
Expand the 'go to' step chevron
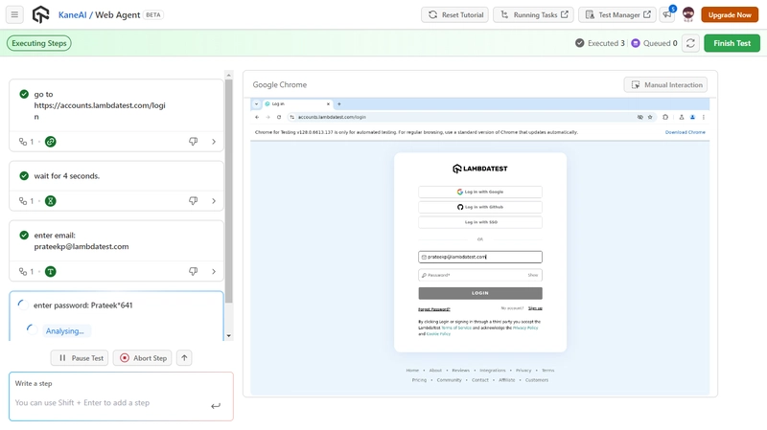[x=214, y=142]
